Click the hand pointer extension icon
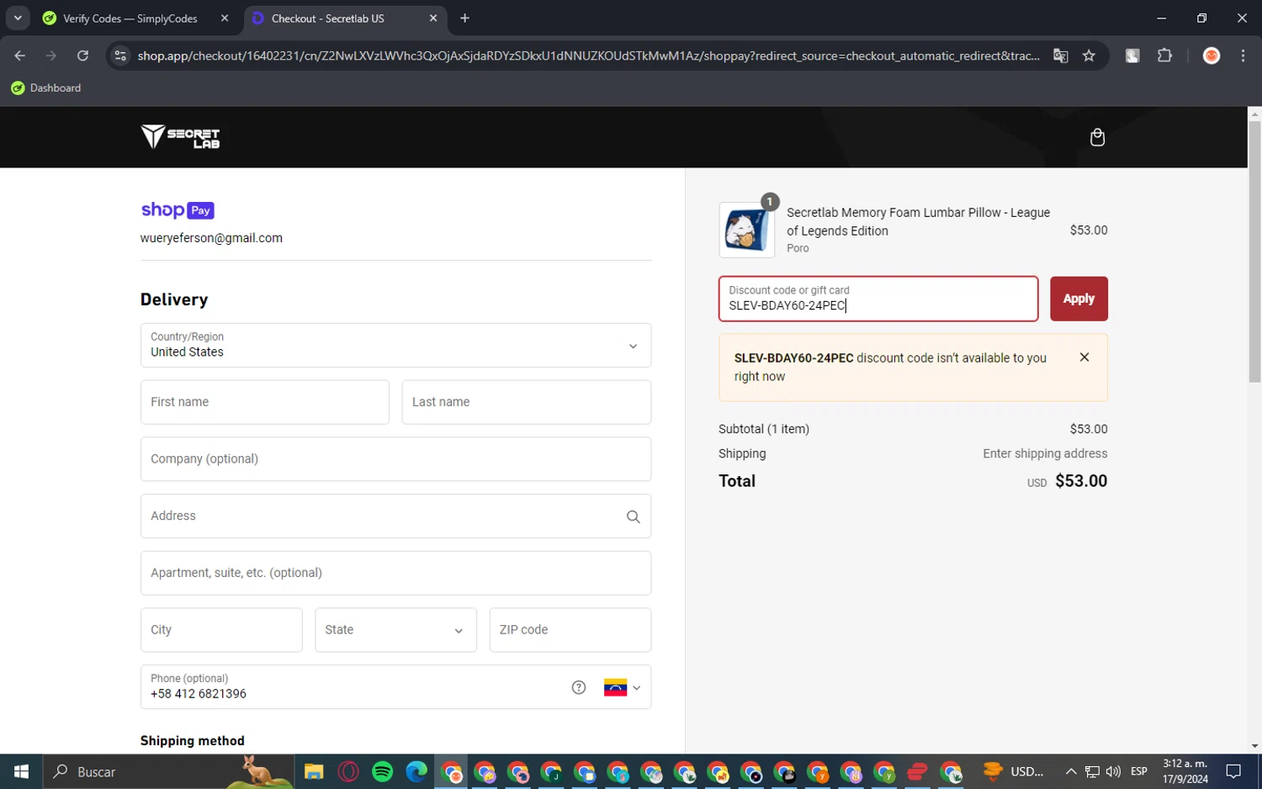 tap(1132, 56)
